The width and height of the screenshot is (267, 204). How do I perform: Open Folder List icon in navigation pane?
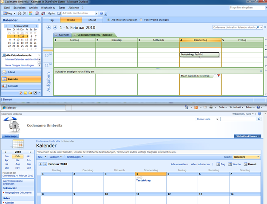[x=30, y=93]
